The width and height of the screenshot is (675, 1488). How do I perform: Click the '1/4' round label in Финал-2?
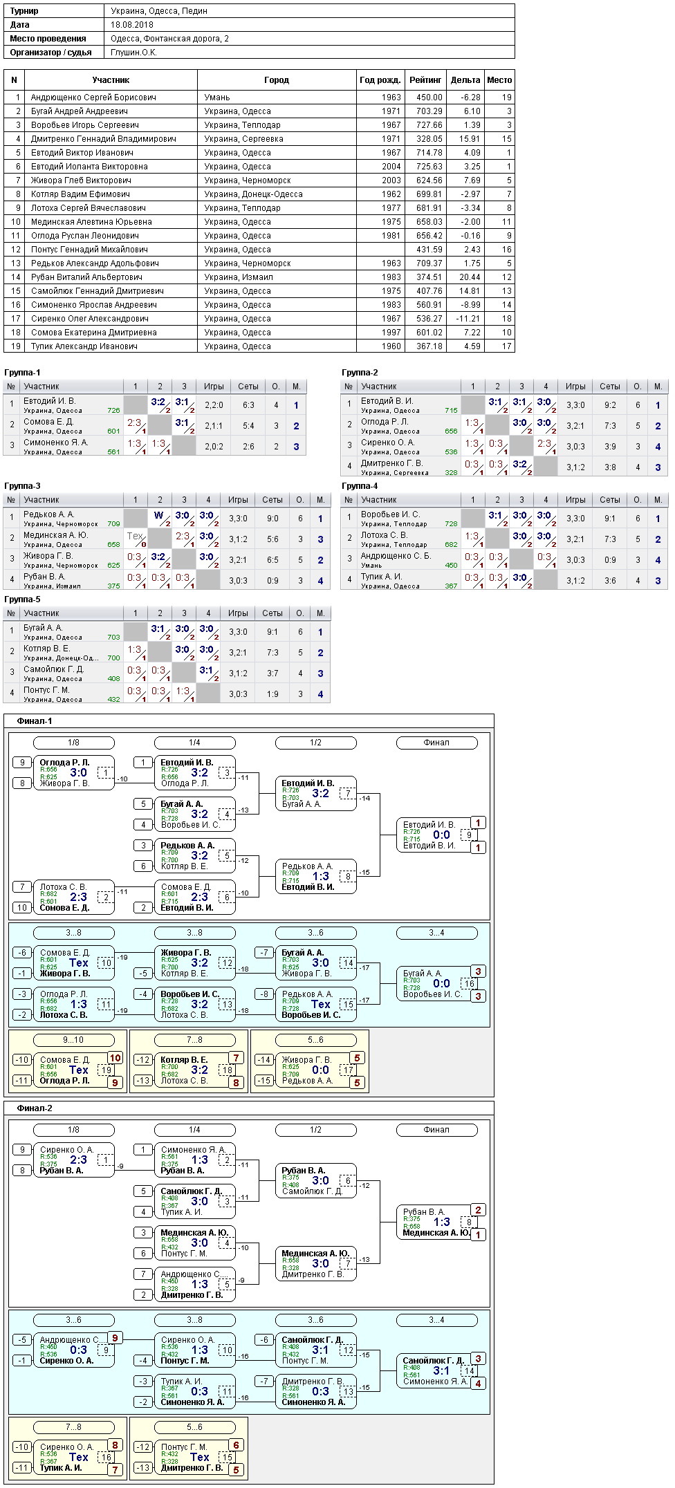(x=194, y=1130)
